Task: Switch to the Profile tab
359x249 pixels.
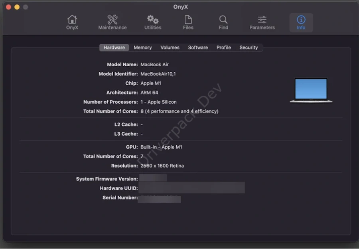Action: coord(223,47)
